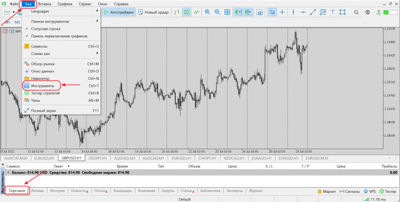Open the Журнал toolbox tab
Image resolution: width=400 pixels, height=202 pixels.
click(x=255, y=191)
